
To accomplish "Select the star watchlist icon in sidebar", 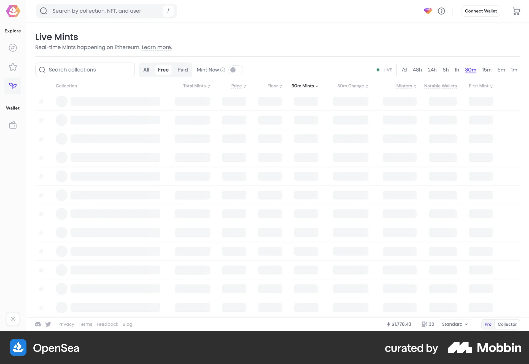I will pyautogui.click(x=13, y=67).
